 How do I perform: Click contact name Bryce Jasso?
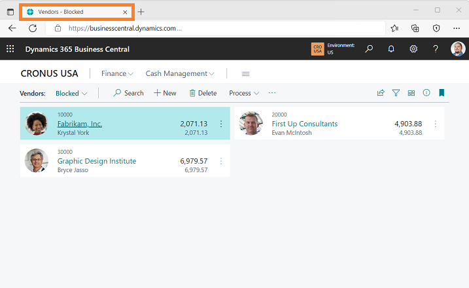[x=73, y=170]
